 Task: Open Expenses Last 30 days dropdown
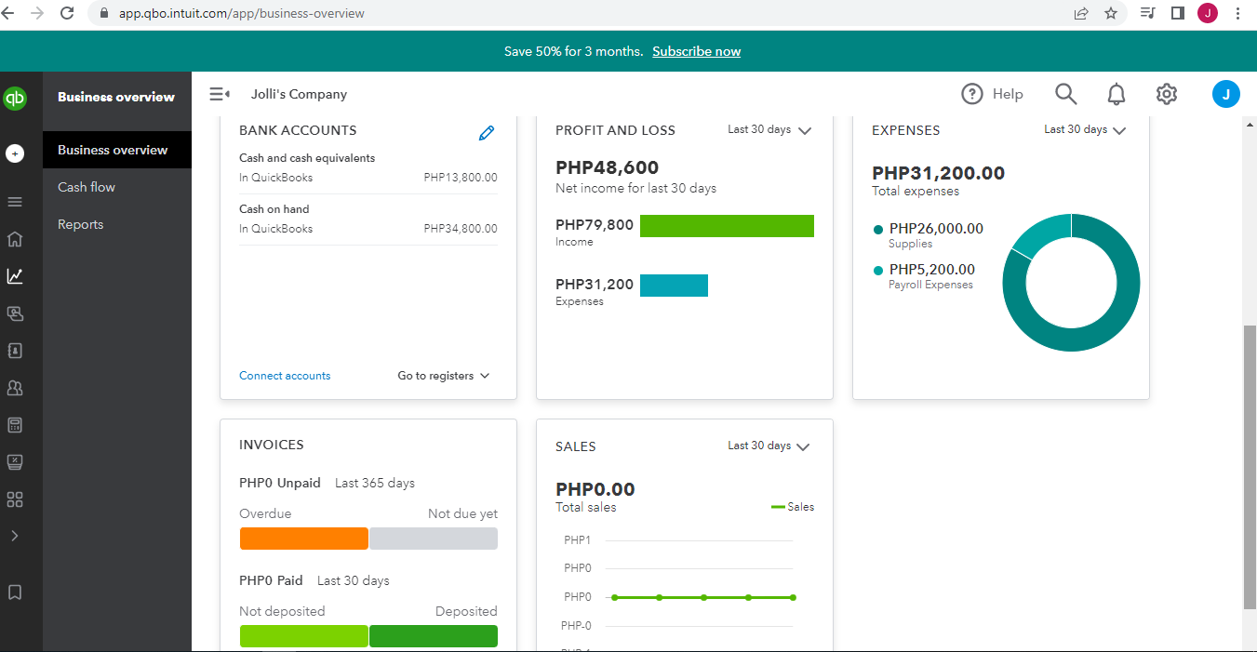coord(1085,130)
